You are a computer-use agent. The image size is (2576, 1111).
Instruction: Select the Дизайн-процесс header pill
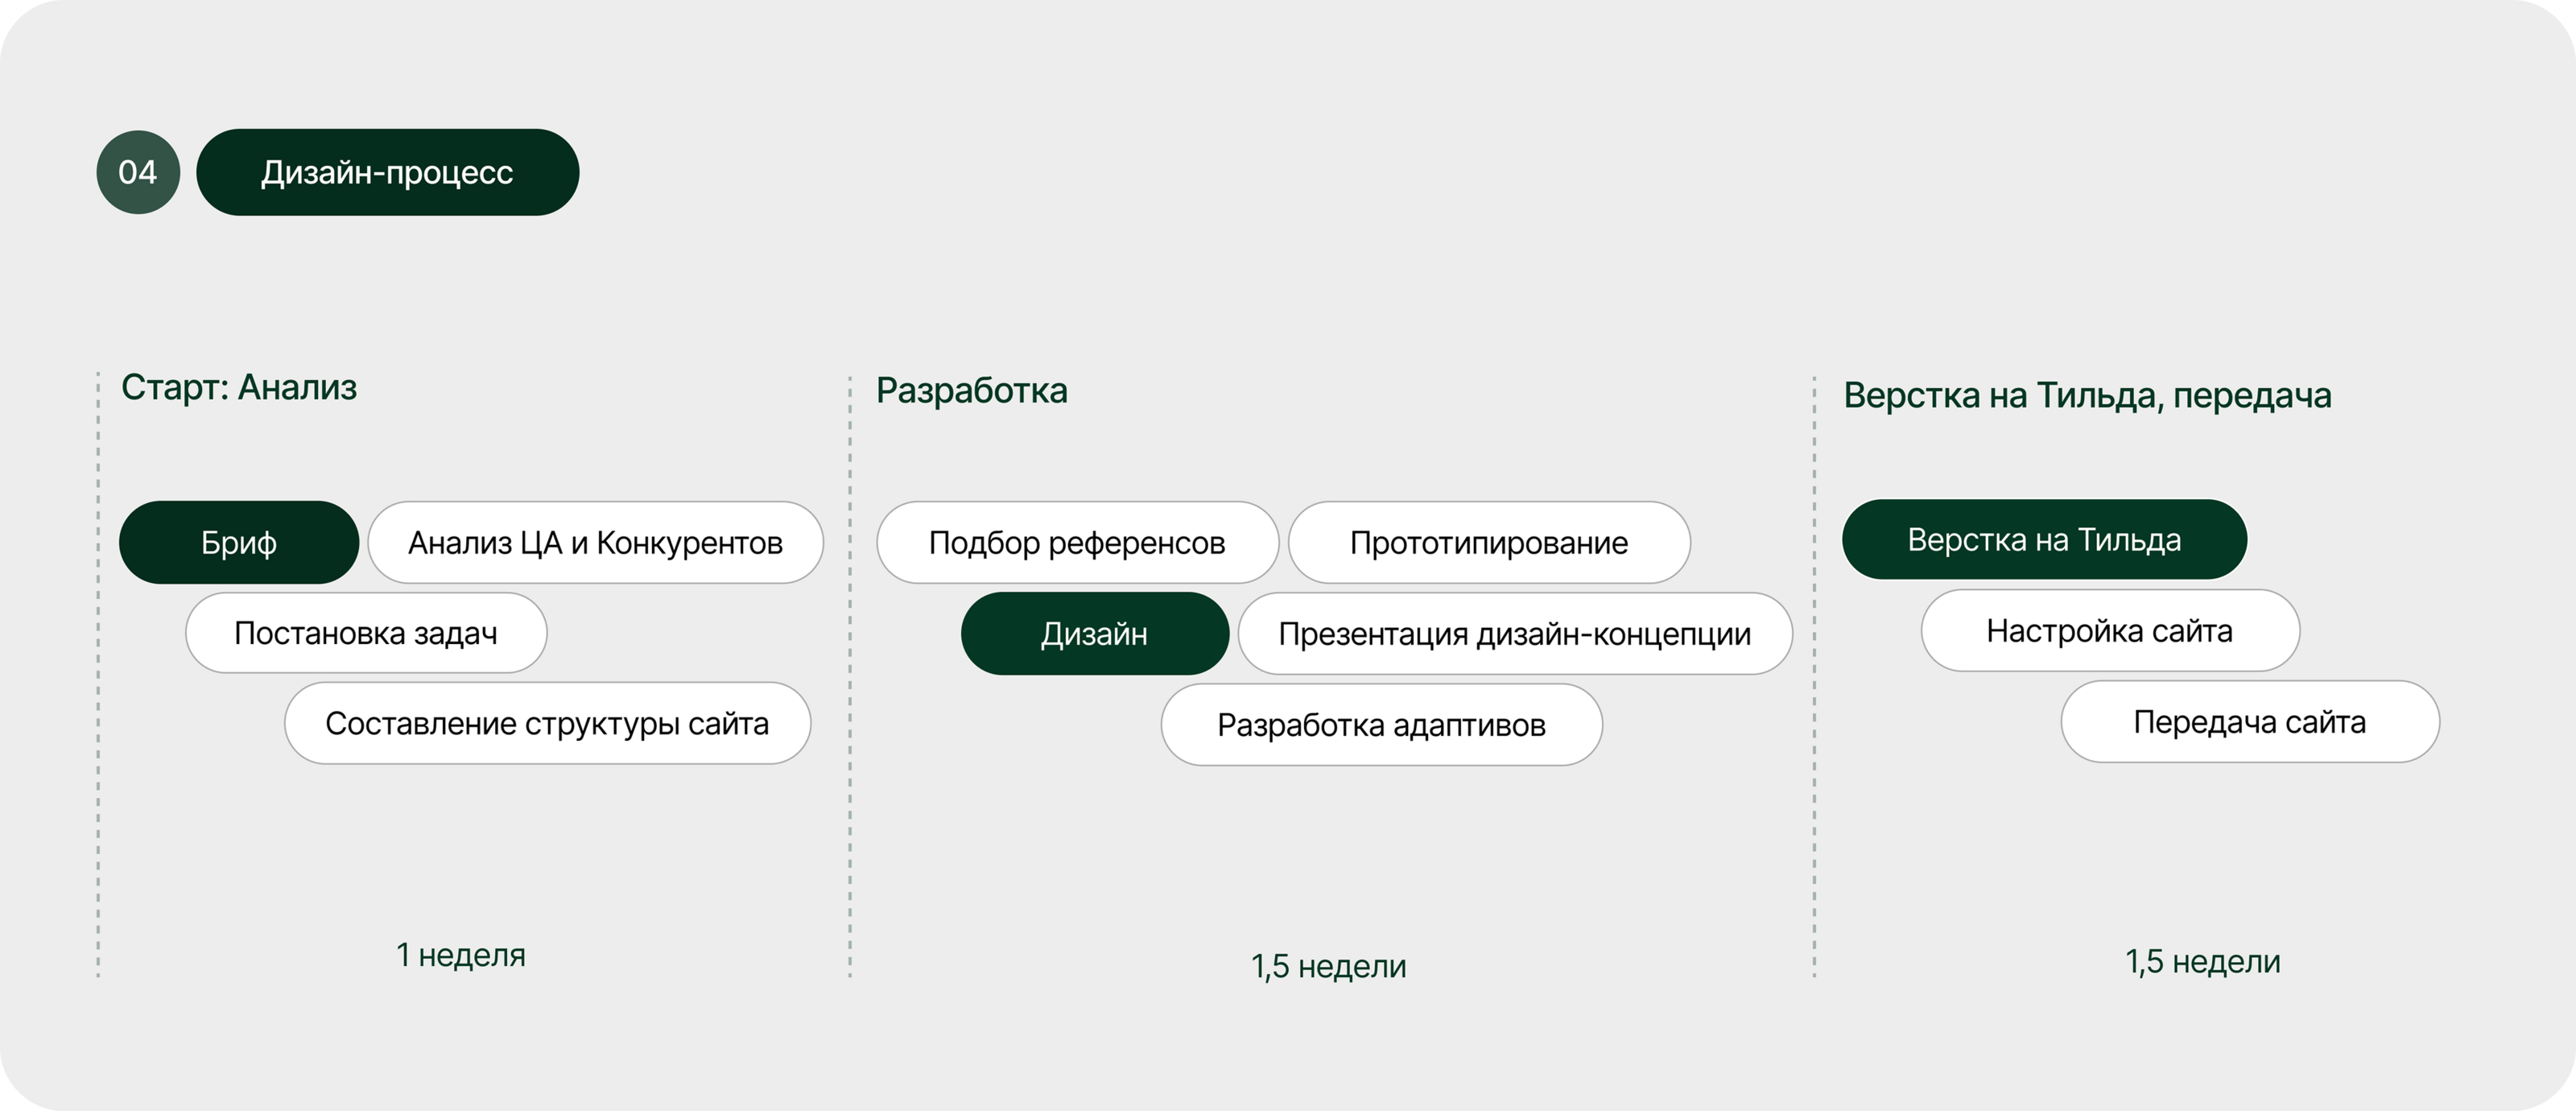coord(387,172)
